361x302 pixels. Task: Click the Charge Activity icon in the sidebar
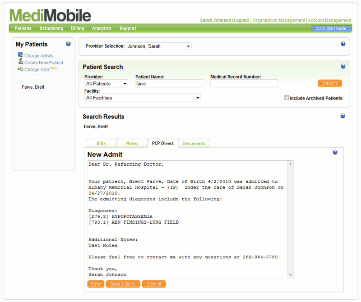(x=20, y=54)
